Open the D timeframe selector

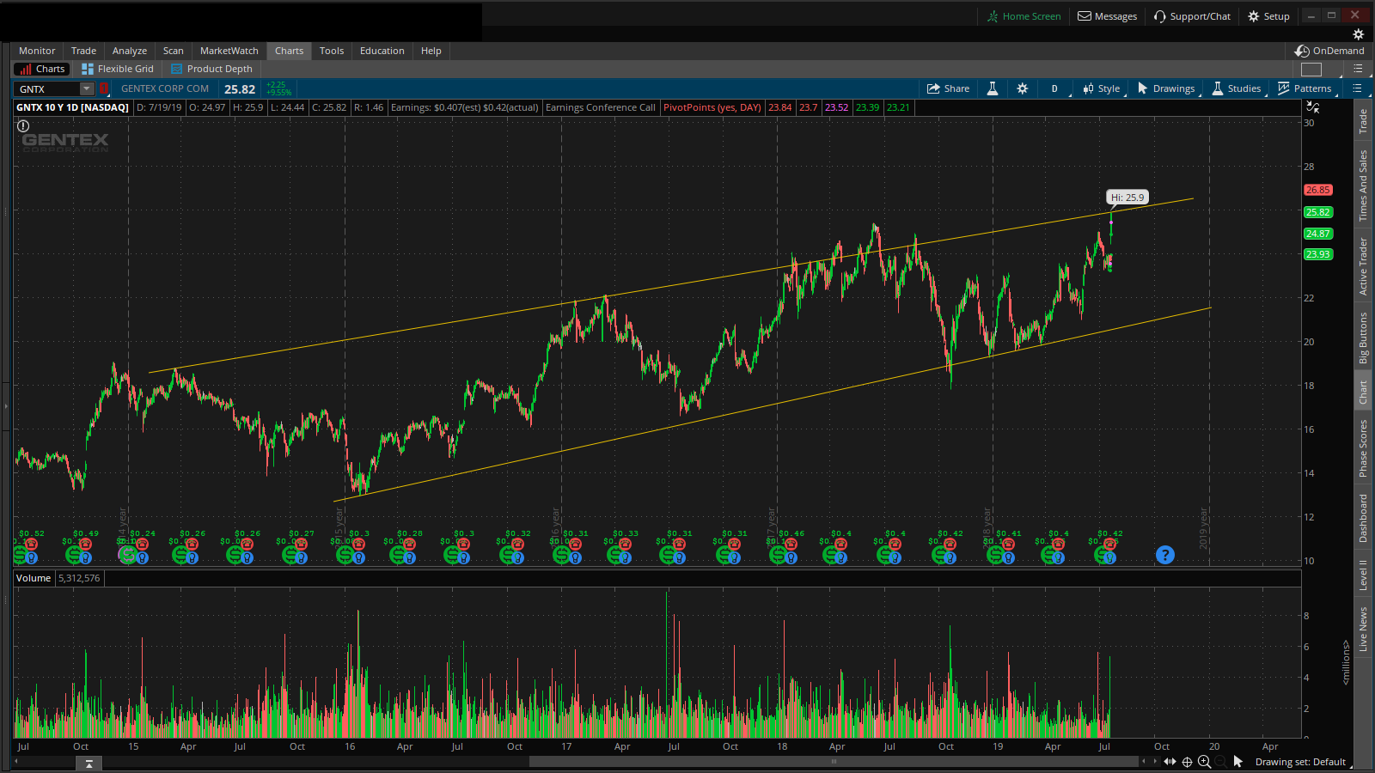[x=1054, y=88]
